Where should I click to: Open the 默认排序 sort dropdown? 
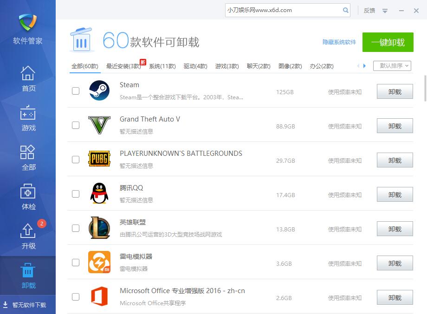392,66
